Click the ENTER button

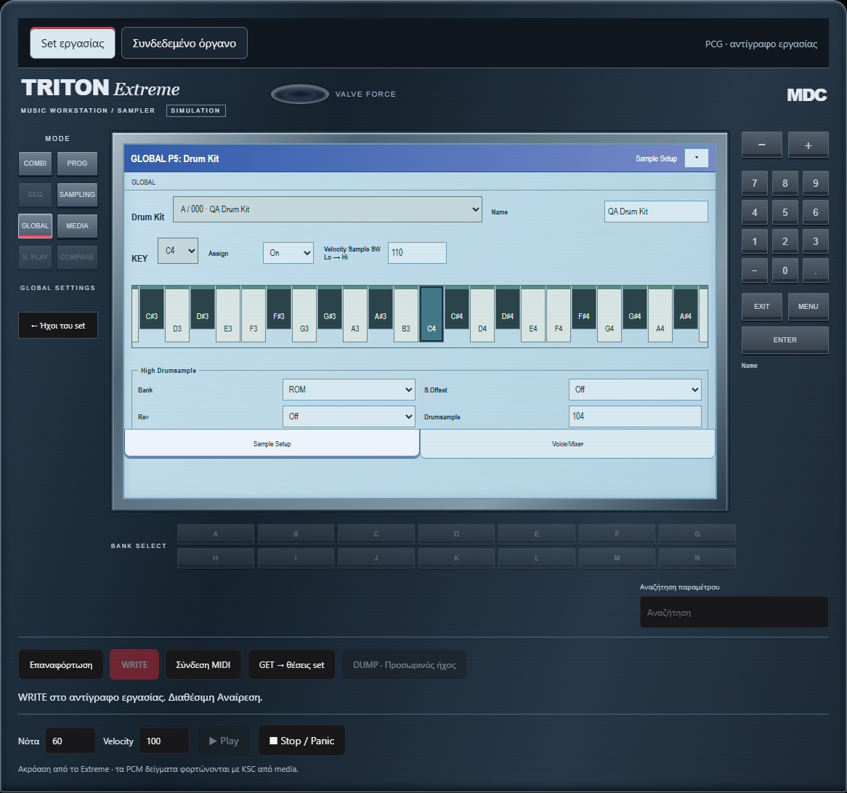point(785,340)
